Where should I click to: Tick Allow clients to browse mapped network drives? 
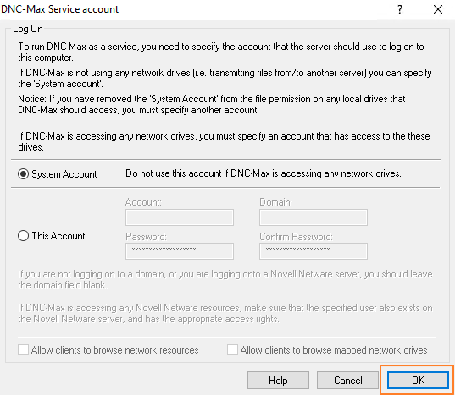pos(232,350)
